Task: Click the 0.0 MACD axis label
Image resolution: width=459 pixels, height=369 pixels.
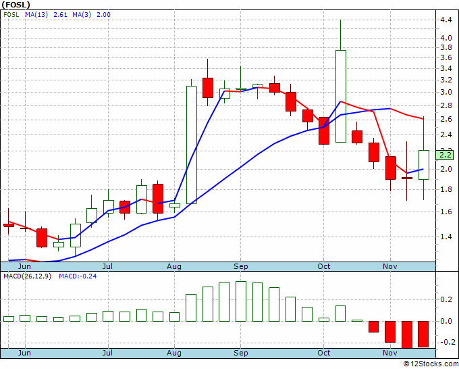Action: (x=446, y=321)
